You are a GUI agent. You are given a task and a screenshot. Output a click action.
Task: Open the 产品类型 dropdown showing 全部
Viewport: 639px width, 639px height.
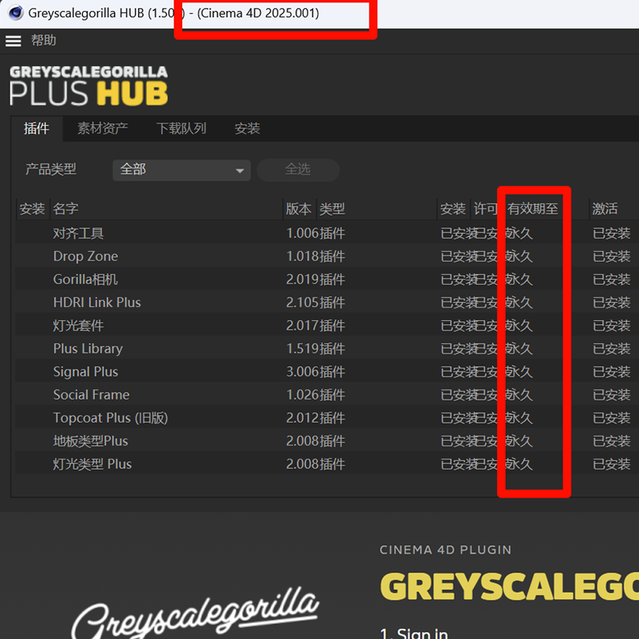[181, 170]
